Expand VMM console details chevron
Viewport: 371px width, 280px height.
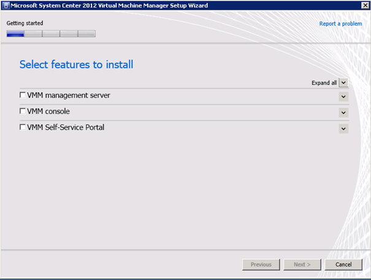(343, 113)
